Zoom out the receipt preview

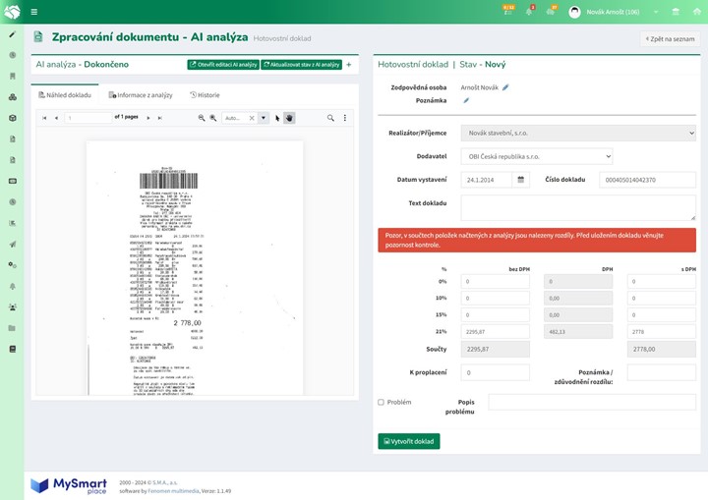(x=202, y=118)
